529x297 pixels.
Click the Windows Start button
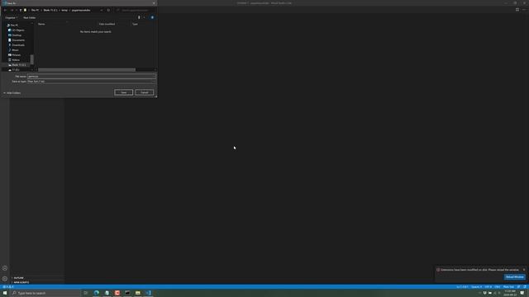coord(5,293)
